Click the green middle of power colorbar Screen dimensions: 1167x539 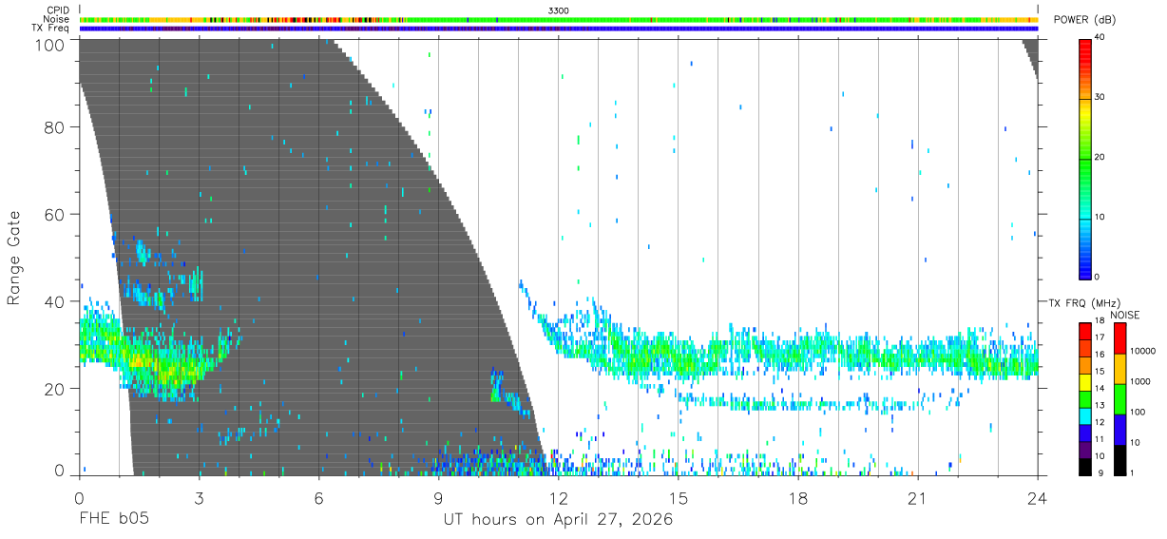click(x=1085, y=162)
